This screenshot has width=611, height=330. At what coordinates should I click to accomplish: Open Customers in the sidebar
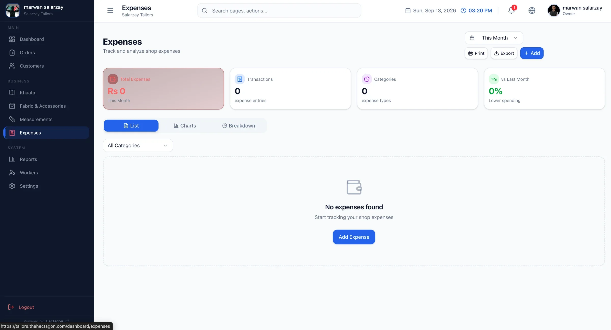[x=46, y=66]
